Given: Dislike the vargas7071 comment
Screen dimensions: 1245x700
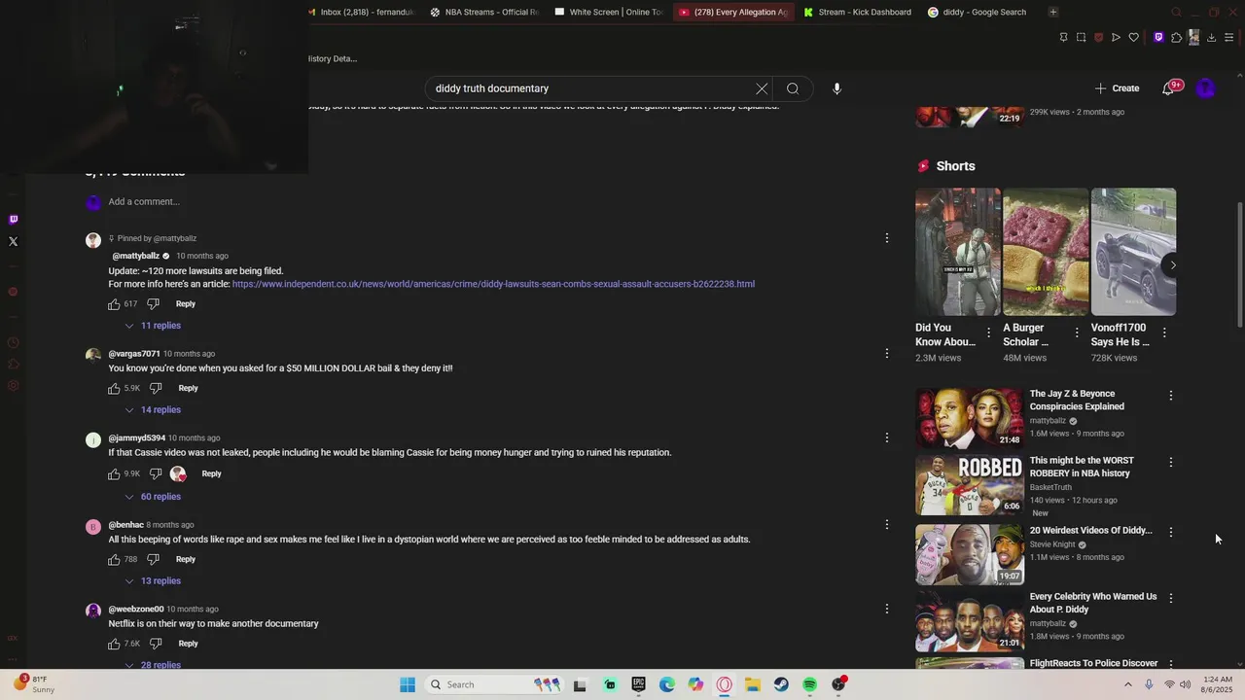Looking at the screenshot, I should point(156,389).
